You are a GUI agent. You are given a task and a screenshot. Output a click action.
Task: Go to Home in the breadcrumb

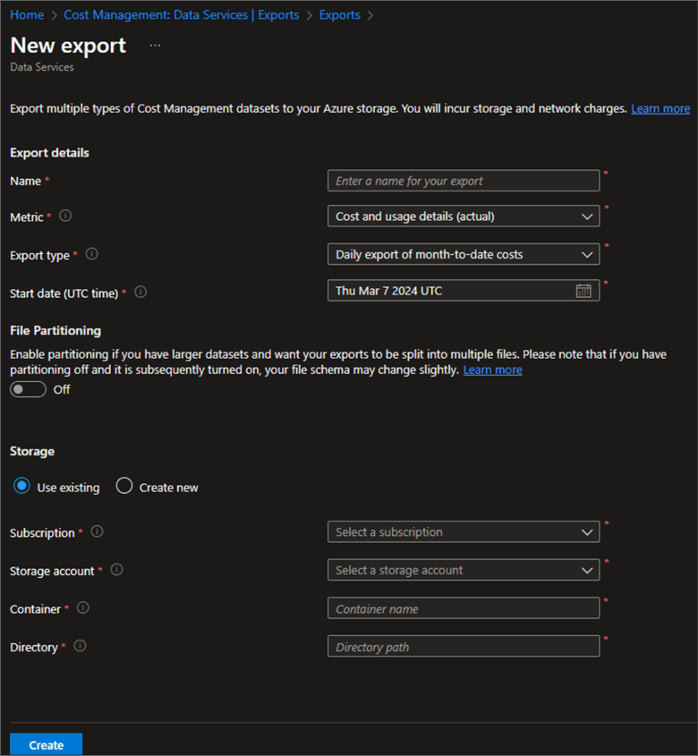(27, 15)
